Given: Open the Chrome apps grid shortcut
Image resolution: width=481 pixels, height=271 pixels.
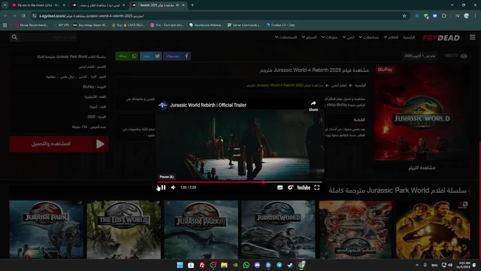Looking at the screenshot, I should click(x=5, y=25).
